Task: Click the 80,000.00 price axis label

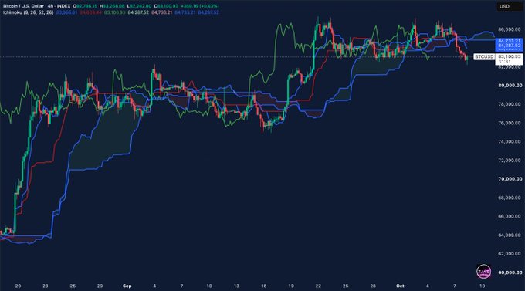Action: pos(510,86)
